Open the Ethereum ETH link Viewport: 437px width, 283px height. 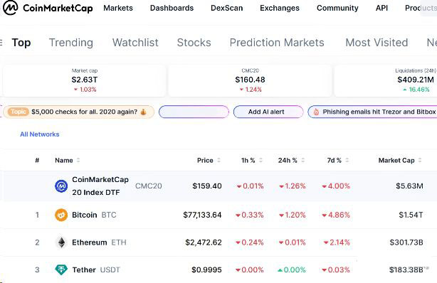coord(99,242)
